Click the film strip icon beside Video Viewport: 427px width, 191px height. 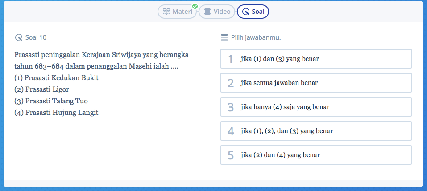coord(207,12)
